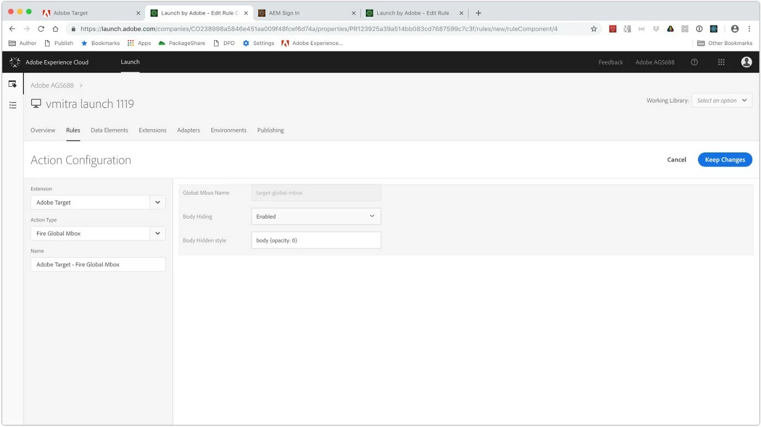Click the Cancel button
This screenshot has height=427, width=761.
tap(677, 160)
